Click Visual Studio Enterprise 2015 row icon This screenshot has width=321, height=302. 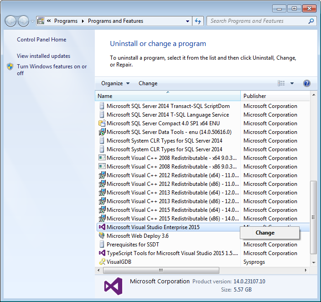pos(102,227)
